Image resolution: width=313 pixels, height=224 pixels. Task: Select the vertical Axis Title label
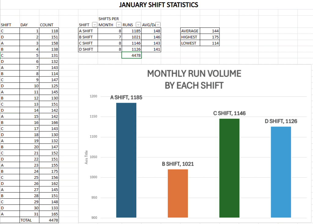(86, 157)
